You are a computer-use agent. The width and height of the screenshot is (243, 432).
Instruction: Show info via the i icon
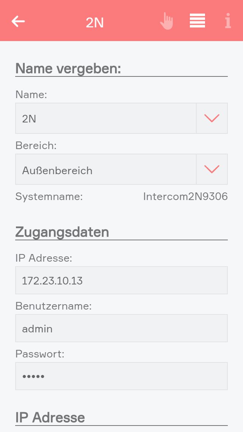coord(227,21)
